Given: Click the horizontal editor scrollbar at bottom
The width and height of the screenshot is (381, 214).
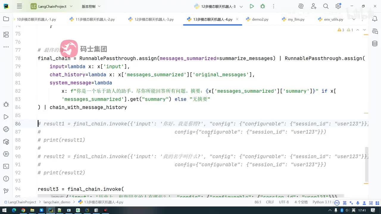Looking at the screenshot, I should (191, 196).
